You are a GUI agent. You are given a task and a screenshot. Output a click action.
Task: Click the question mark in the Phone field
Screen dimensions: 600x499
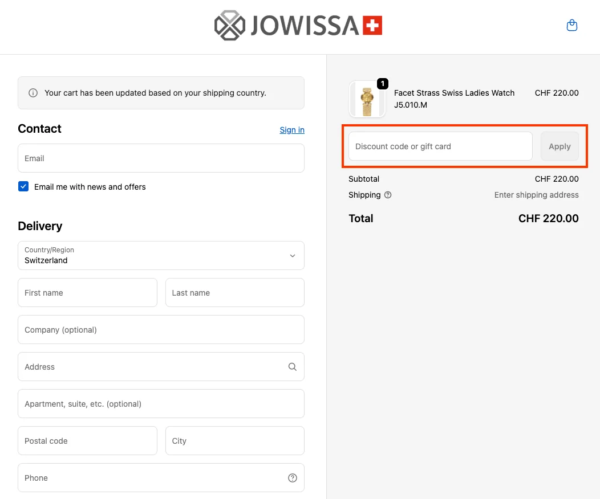click(293, 477)
